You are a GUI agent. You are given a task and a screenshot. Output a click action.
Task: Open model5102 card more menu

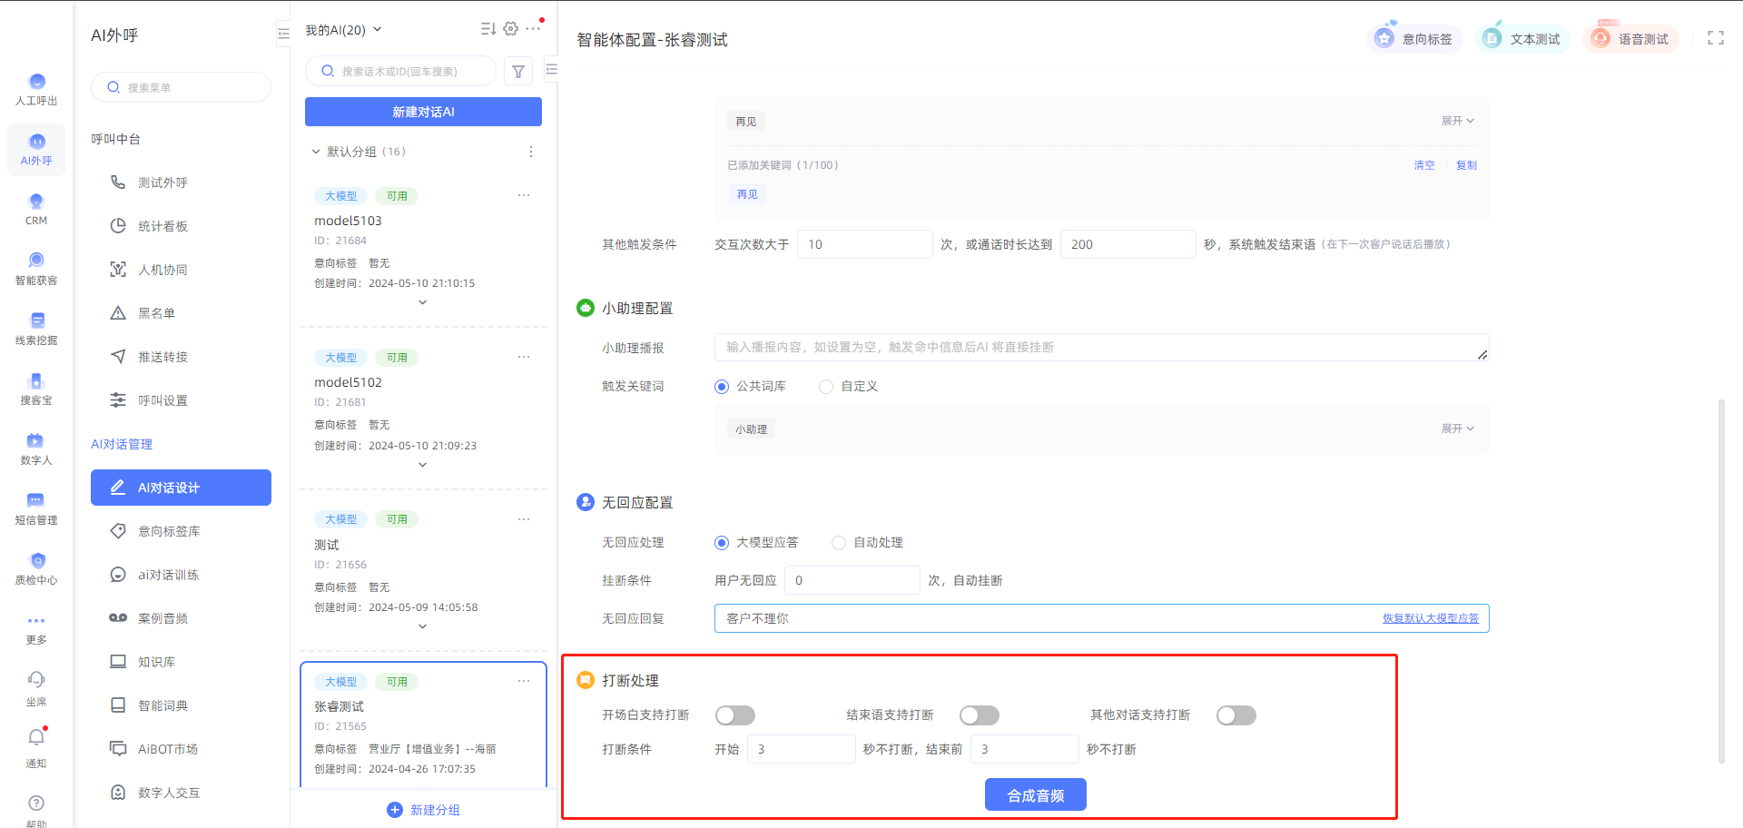(524, 357)
